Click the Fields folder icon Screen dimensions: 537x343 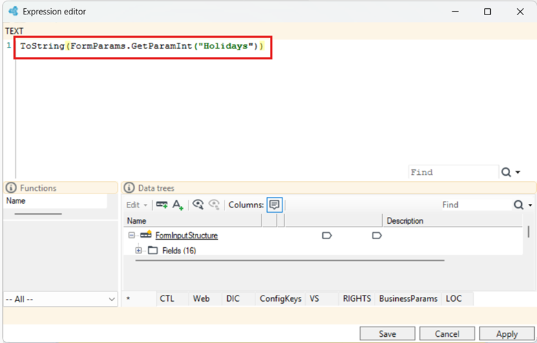[x=153, y=250]
